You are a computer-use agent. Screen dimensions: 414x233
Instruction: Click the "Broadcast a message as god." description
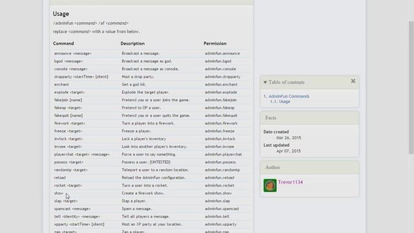(147, 61)
